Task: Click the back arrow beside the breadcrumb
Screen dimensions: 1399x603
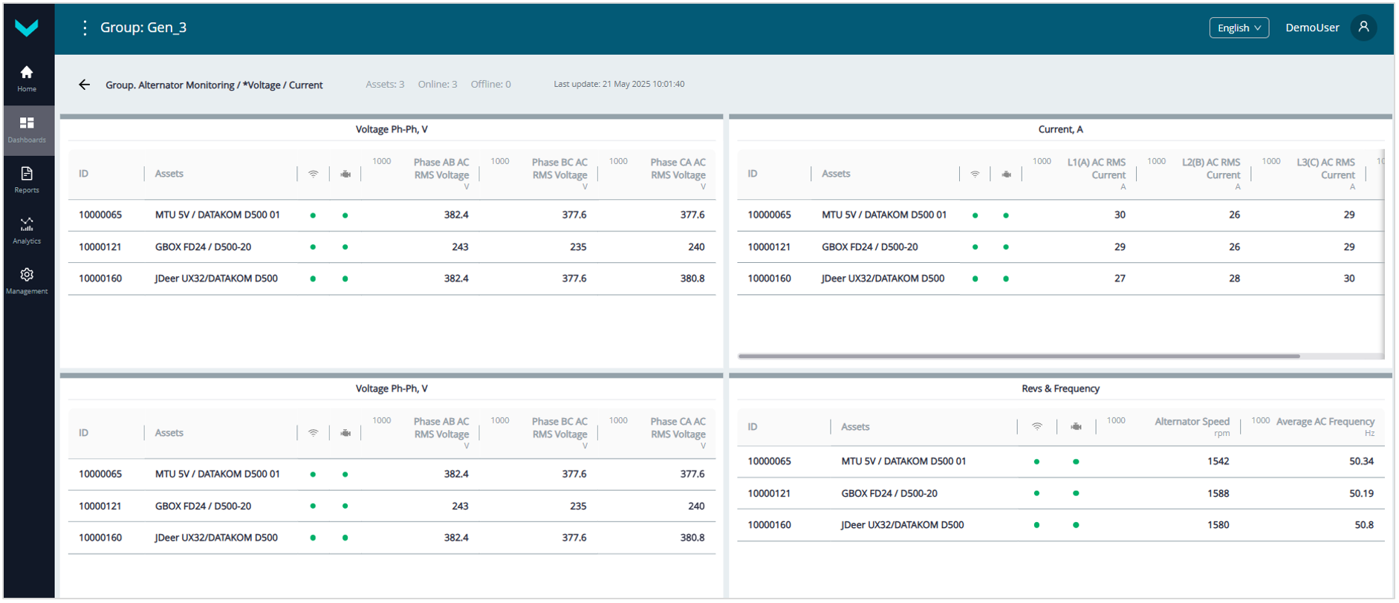Action: coord(85,85)
